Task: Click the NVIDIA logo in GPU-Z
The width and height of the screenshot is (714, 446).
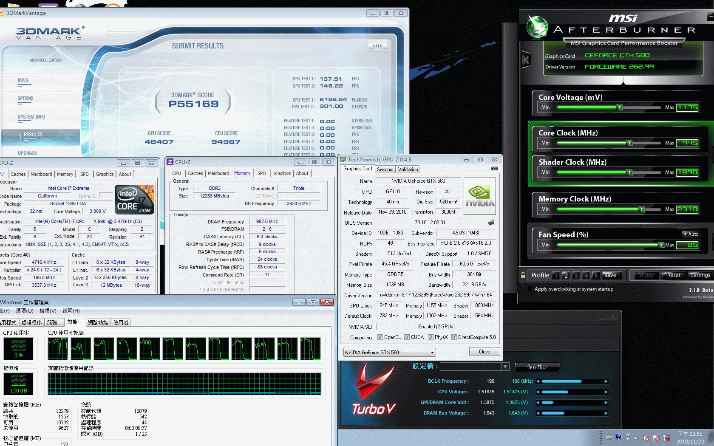Action: pyautogui.click(x=480, y=196)
